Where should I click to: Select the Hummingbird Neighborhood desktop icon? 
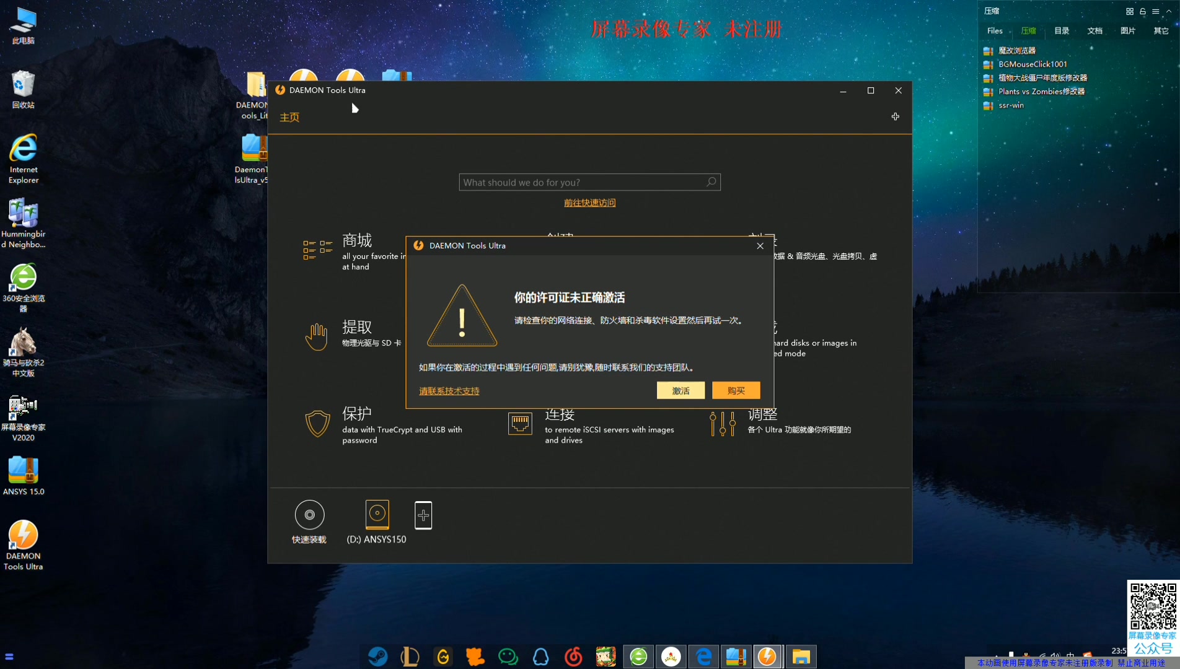(24, 223)
